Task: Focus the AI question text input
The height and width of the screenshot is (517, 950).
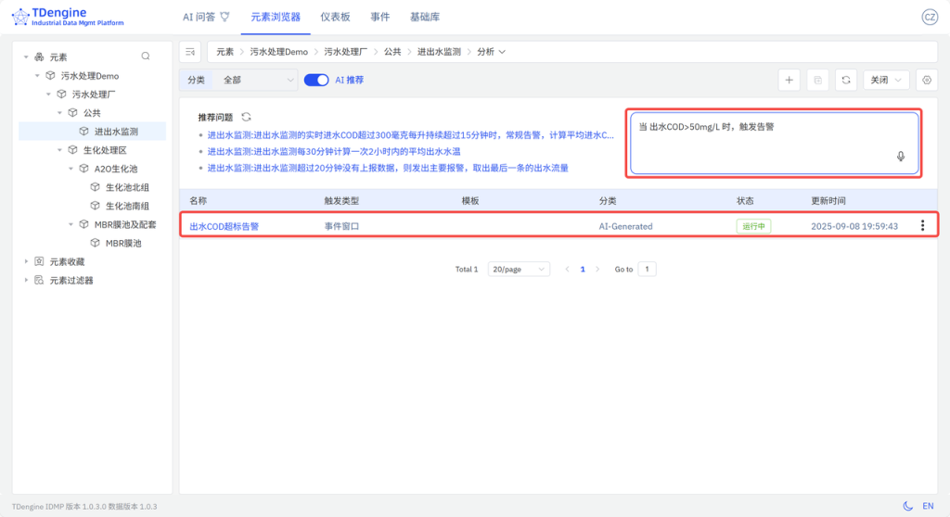Action: [x=774, y=144]
